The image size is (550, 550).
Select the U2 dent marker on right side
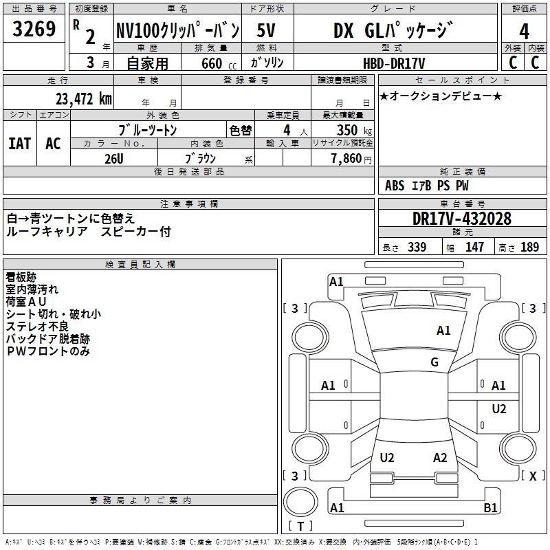coord(499,409)
